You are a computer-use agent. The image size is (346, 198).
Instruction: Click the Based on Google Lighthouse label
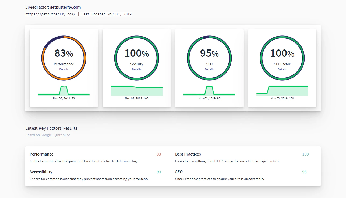[x=48, y=135]
